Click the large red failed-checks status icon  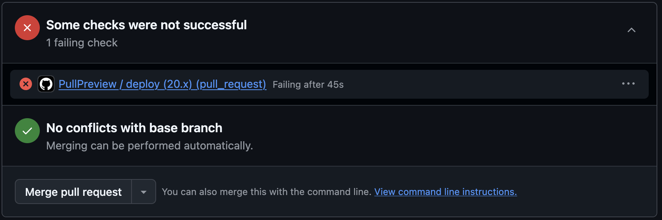point(27,28)
